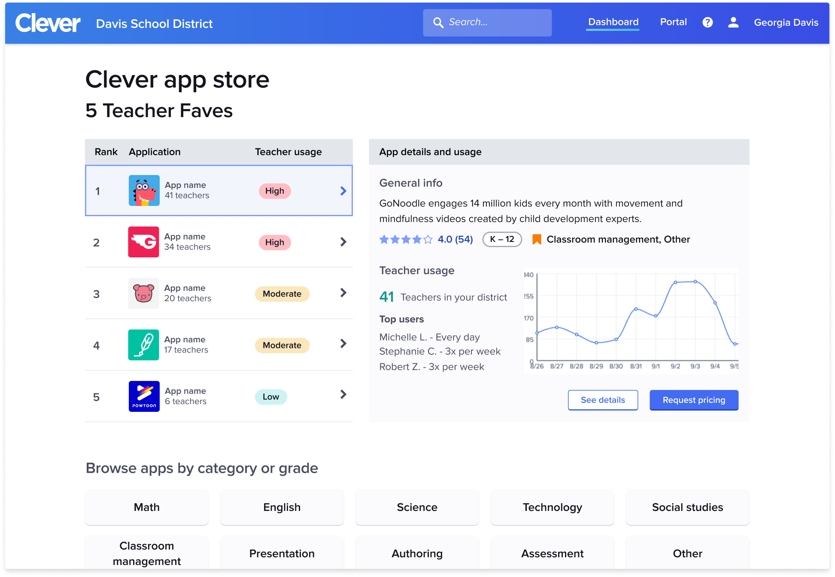Viewport: 835px width, 577px height.
Task: Click the See details button
Action: pos(603,400)
